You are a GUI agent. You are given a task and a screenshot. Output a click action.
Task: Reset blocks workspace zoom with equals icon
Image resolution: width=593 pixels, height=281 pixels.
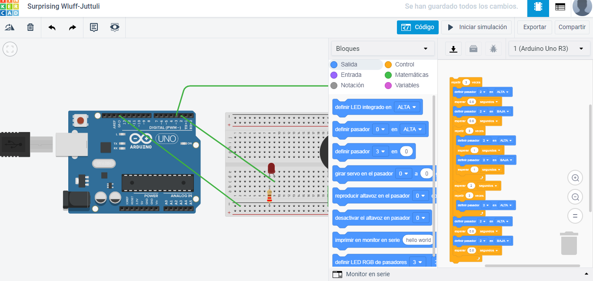click(575, 215)
